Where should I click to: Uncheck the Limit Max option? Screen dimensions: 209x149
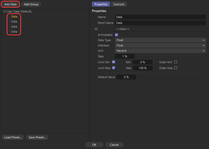click(114, 68)
